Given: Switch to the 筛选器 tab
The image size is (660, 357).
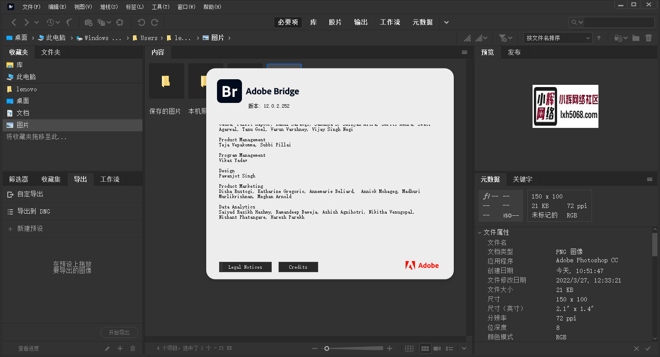Looking at the screenshot, I should pyautogui.click(x=19, y=179).
